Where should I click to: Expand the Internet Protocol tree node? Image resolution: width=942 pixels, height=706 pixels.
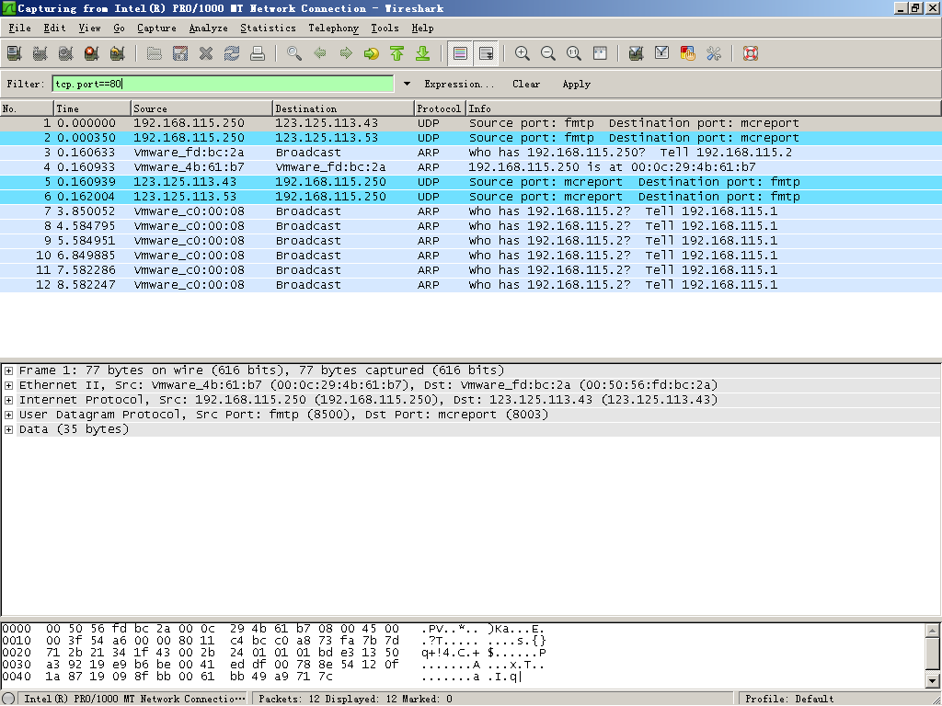(x=9, y=400)
